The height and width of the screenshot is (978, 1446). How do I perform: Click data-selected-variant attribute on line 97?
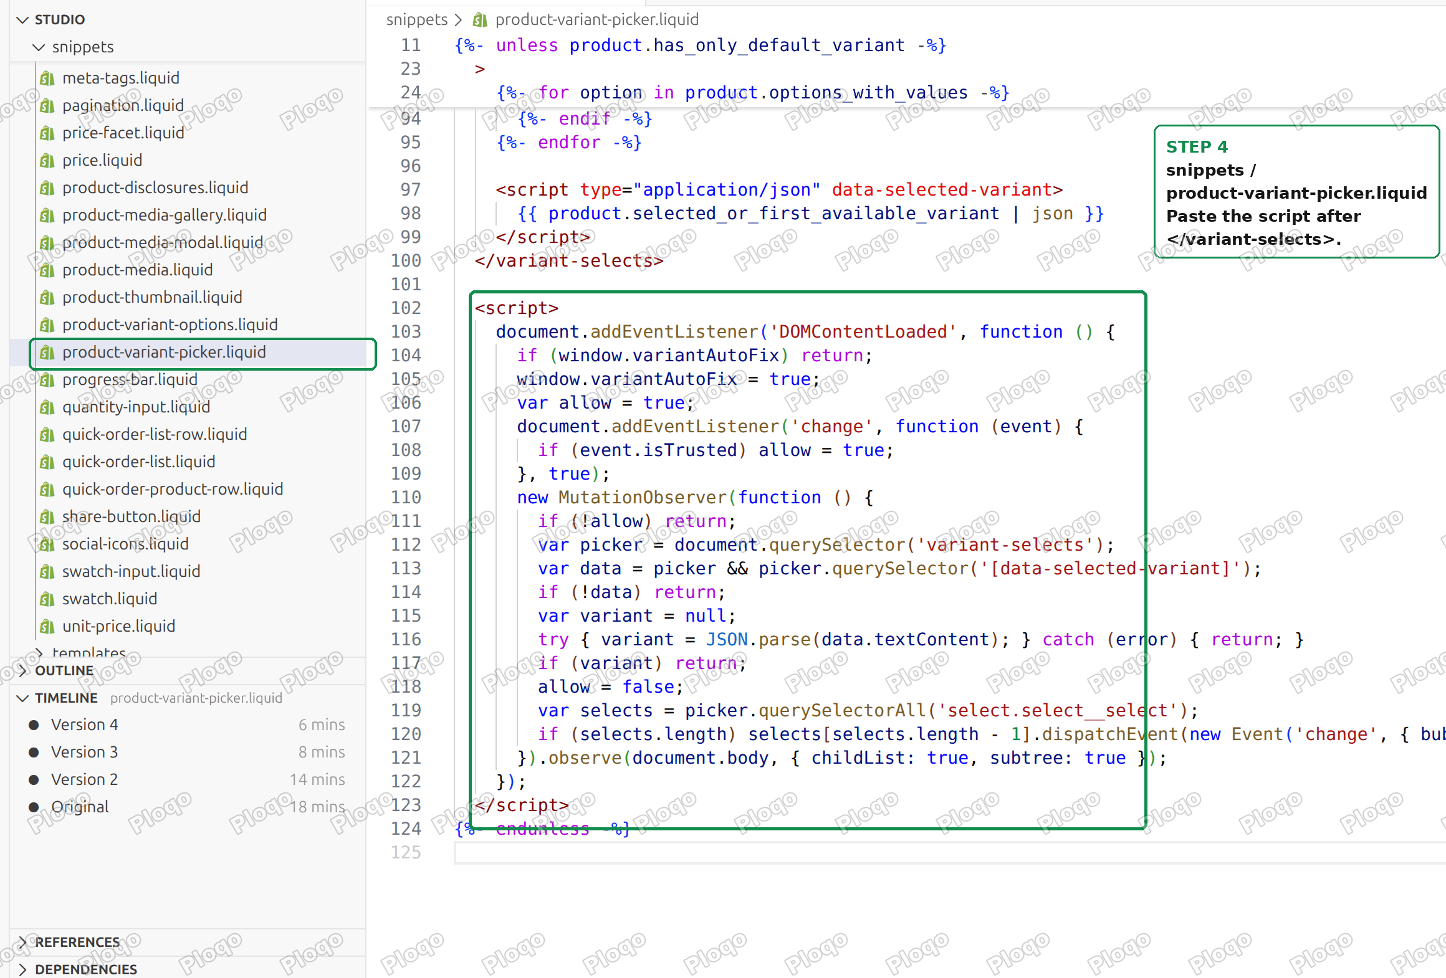pyautogui.click(x=942, y=190)
